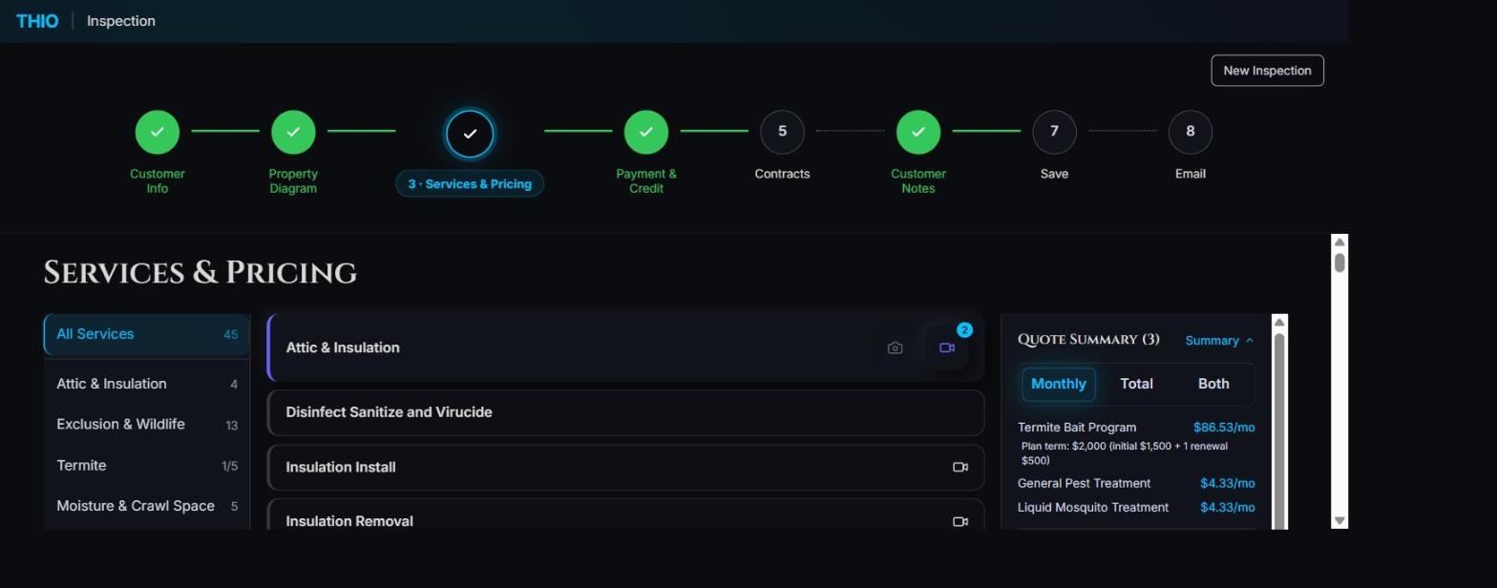Click the Contracts step label

point(782,174)
